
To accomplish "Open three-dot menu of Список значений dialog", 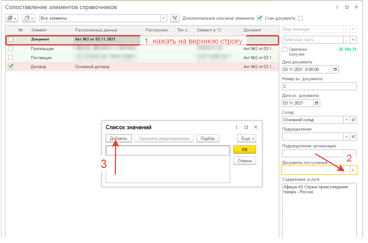I will [x=237, y=127].
